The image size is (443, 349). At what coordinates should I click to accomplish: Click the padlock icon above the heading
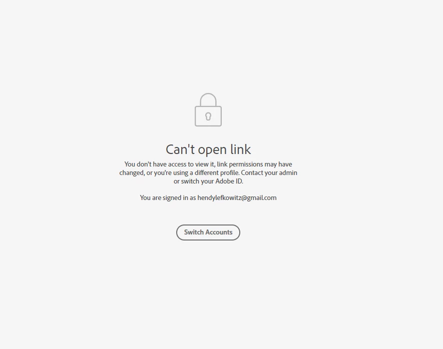point(208,110)
